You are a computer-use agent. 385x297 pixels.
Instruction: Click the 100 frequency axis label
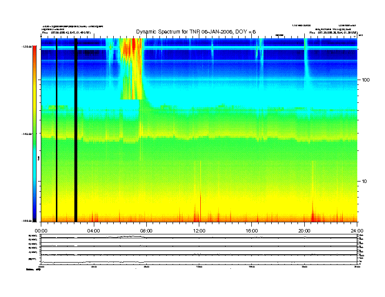point(366,80)
